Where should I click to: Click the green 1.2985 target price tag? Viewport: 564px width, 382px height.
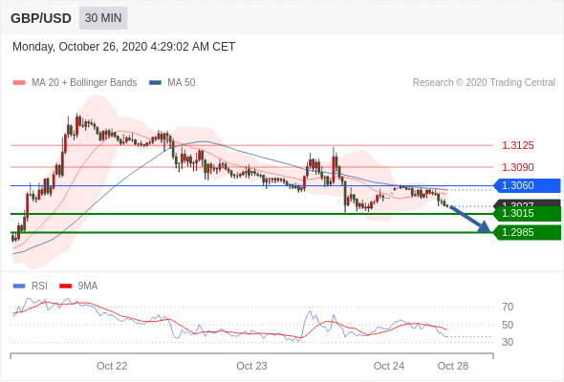click(527, 232)
